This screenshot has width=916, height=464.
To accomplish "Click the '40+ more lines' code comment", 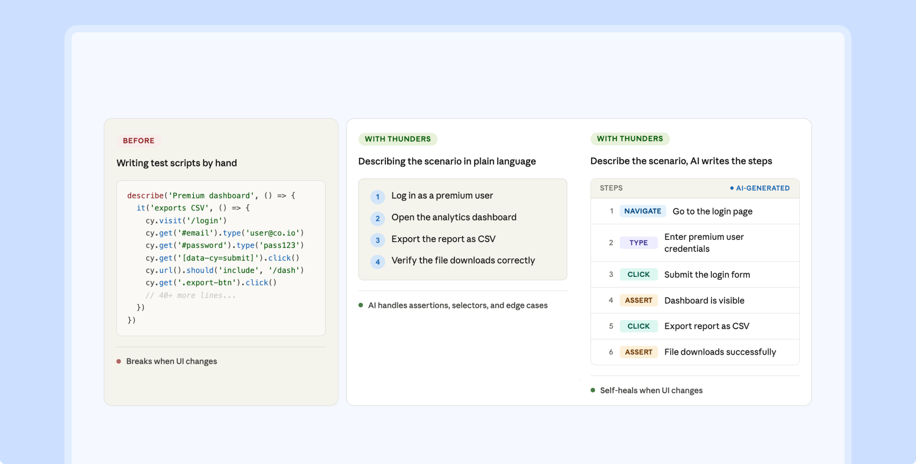I will (x=190, y=295).
